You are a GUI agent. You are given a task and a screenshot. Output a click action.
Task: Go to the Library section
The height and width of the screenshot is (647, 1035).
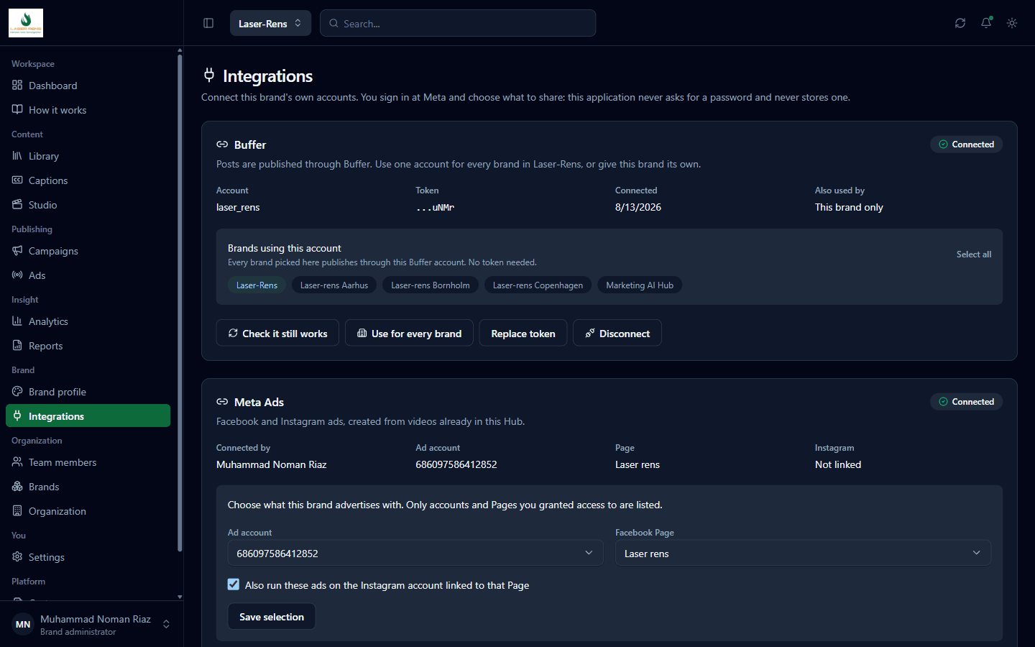point(88,156)
